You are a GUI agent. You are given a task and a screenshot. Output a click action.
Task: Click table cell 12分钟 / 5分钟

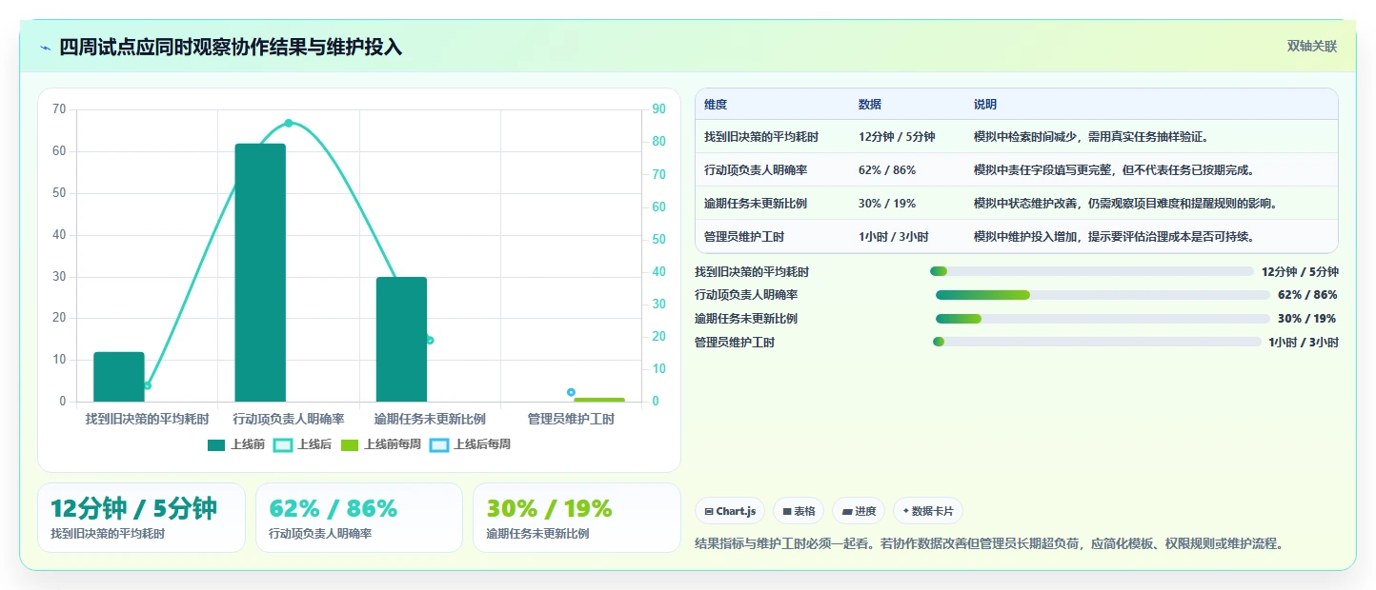tap(897, 137)
